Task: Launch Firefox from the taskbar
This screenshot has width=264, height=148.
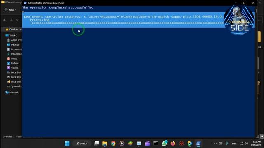Action: [173, 143]
